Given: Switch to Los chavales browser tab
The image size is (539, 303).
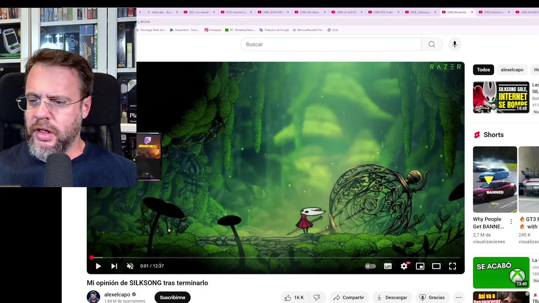Looking at the screenshot, I should pos(198,12).
